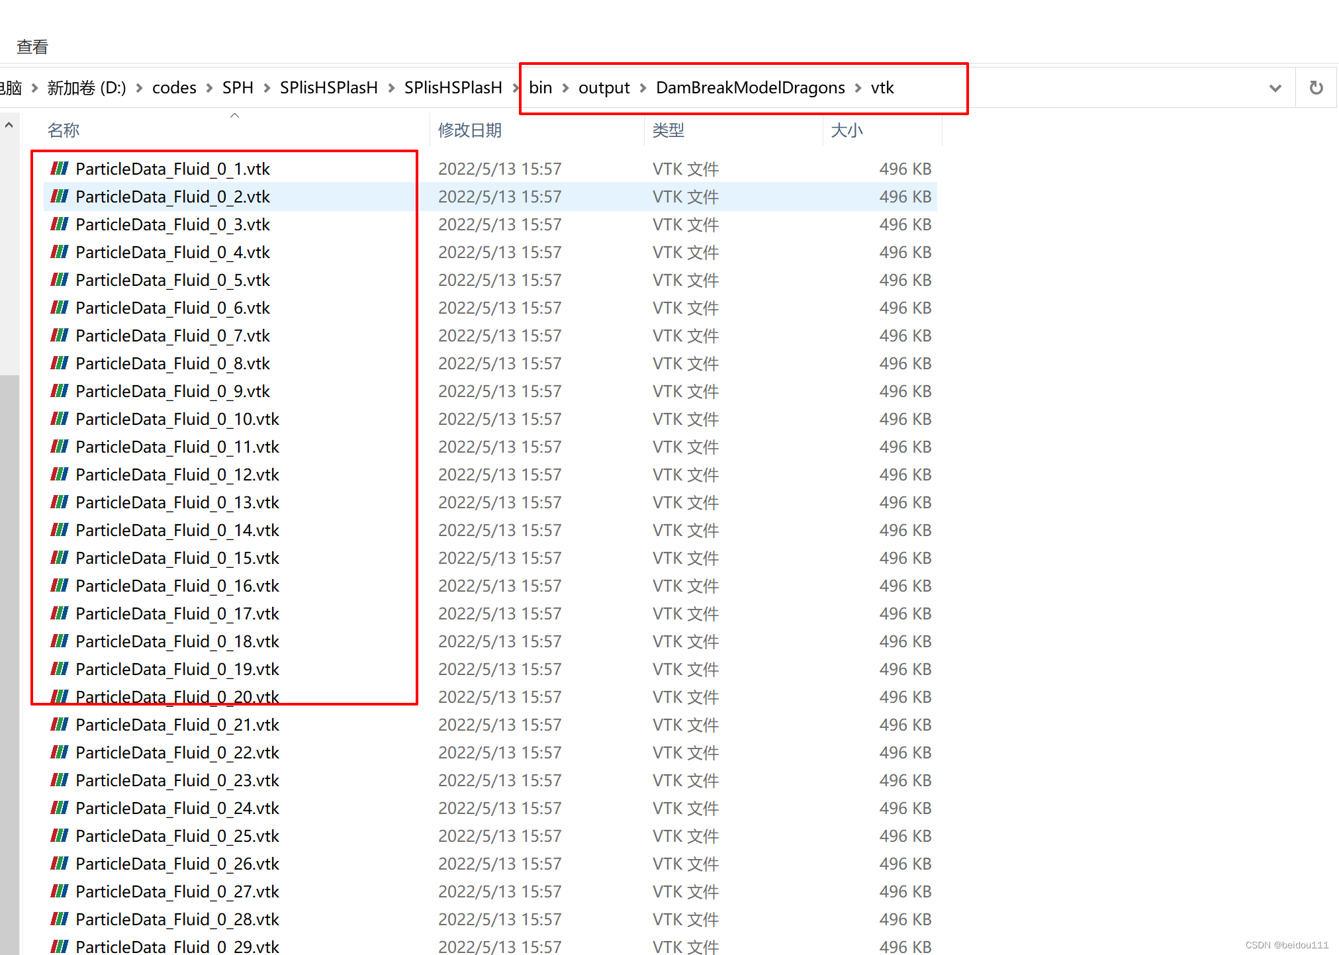Image resolution: width=1339 pixels, height=955 pixels.
Task: Click the VTK 文件 type of ParticleData_Fluid_0_9.vtk
Action: pyautogui.click(x=686, y=391)
